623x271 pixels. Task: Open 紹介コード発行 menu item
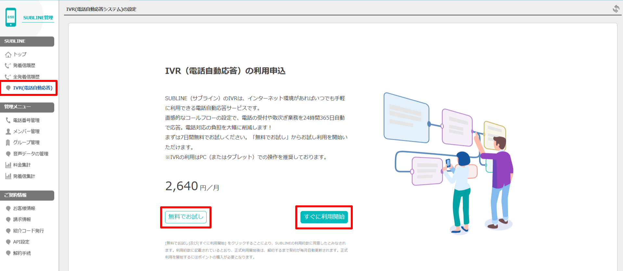click(x=28, y=231)
